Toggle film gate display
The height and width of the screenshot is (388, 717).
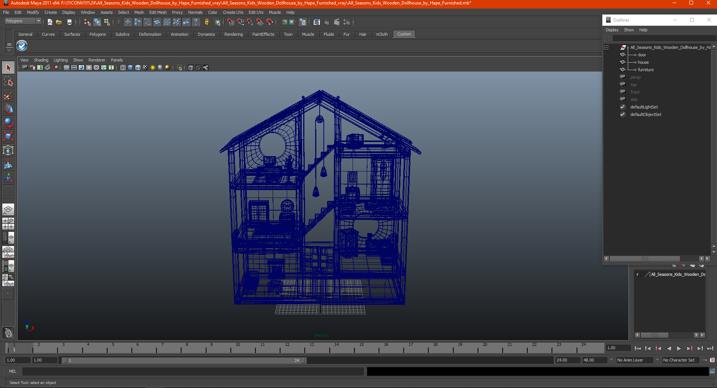[74, 67]
